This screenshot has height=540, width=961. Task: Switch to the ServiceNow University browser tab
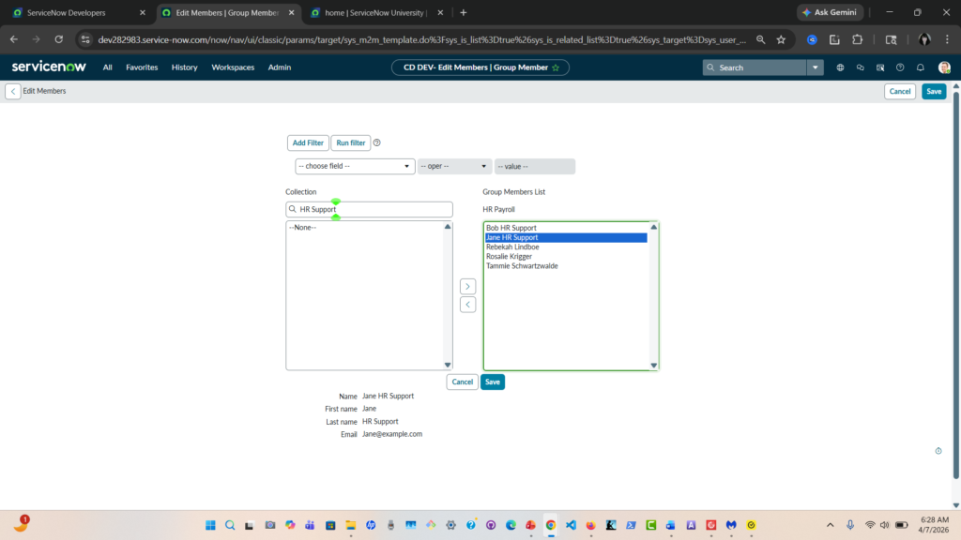pyautogui.click(x=369, y=13)
